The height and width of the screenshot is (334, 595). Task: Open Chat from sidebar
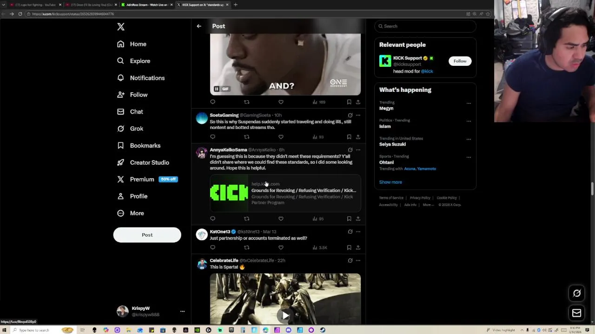pos(130,112)
